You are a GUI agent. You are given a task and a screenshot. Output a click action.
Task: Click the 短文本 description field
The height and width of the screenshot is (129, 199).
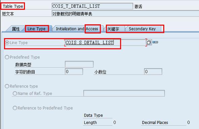click(x=125, y=14)
